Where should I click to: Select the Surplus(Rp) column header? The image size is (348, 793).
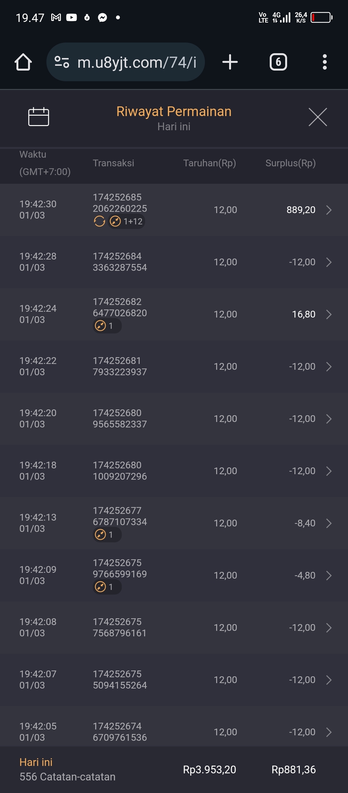[x=290, y=163]
